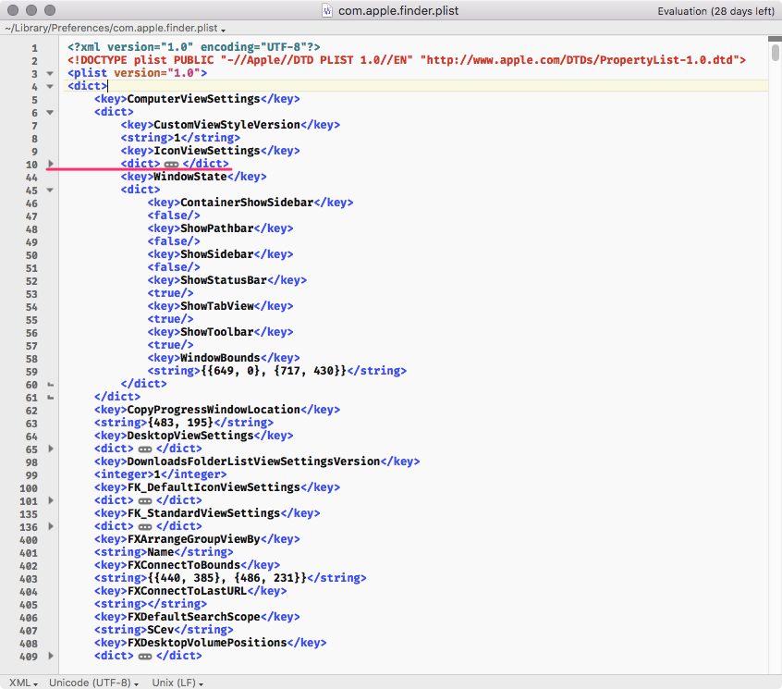Click the {{440, 385}, {486, 231}} string value

(x=226, y=579)
